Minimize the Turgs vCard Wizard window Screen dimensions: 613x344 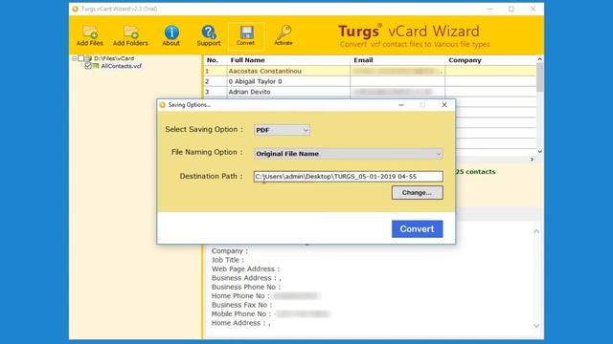click(489, 9)
